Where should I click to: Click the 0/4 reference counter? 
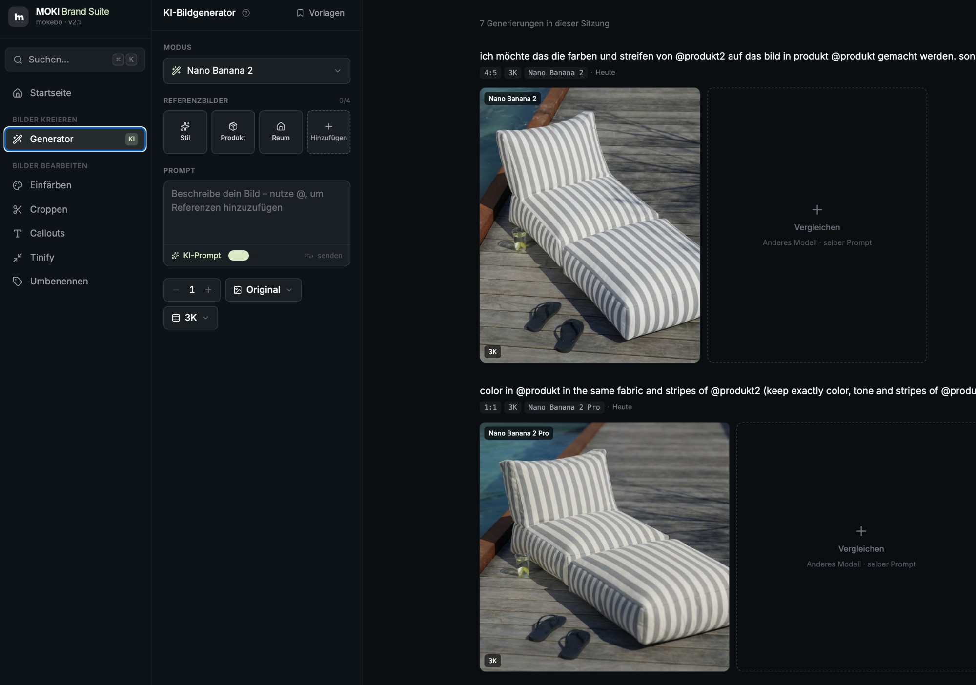pyautogui.click(x=345, y=101)
